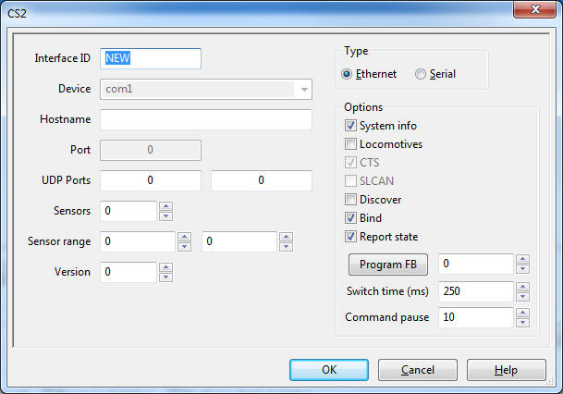
Task: Increase the first Sensor range value
Action: click(x=184, y=237)
